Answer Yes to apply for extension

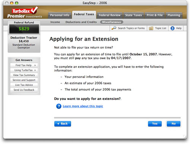pyautogui.click(x=155, y=124)
